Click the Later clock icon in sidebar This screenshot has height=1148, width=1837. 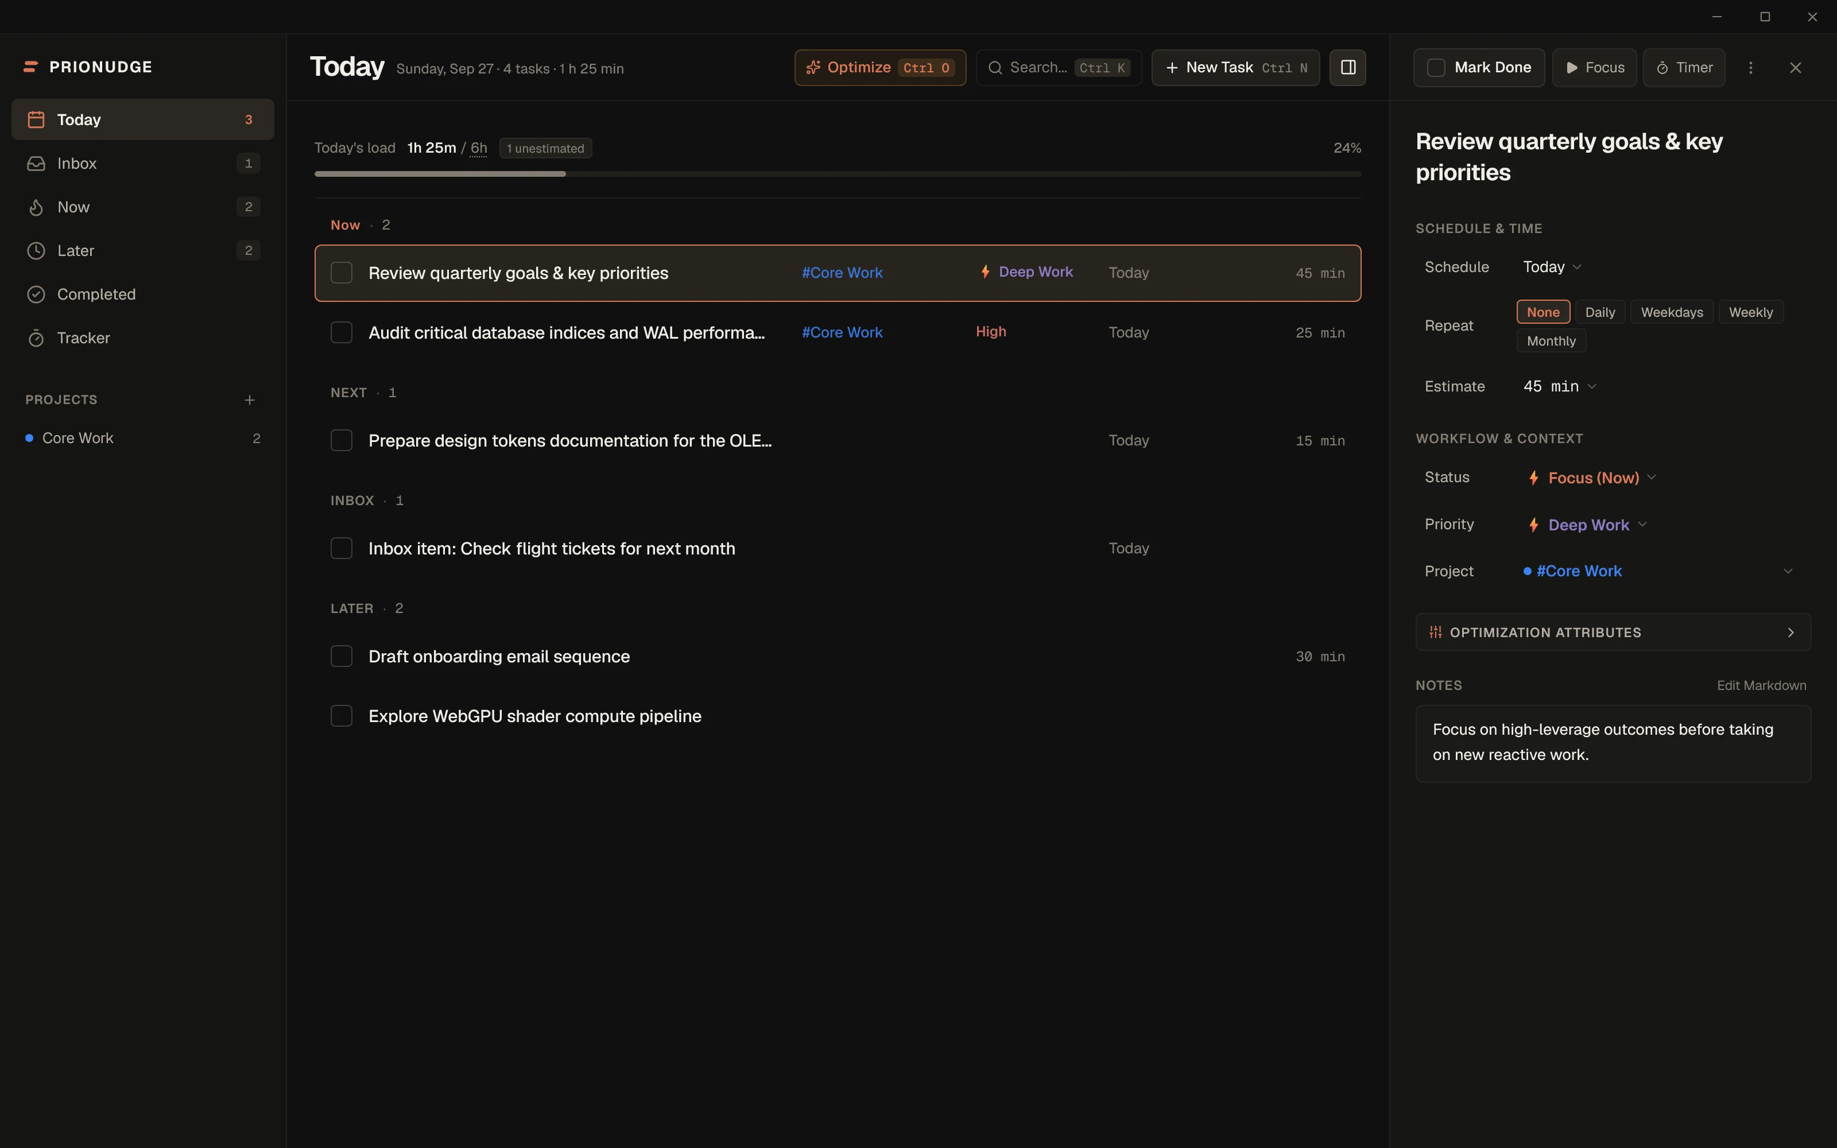click(x=36, y=251)
